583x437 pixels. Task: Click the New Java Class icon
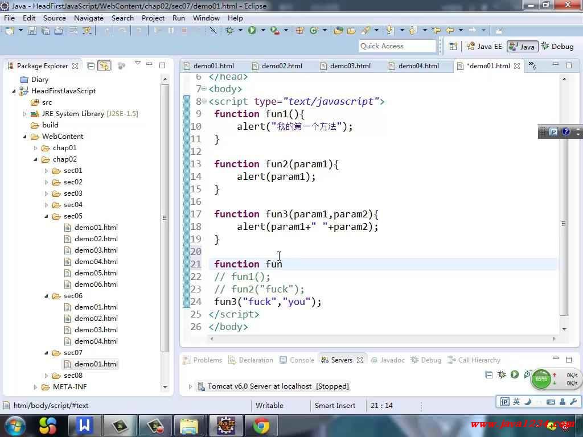pos(314,31)
